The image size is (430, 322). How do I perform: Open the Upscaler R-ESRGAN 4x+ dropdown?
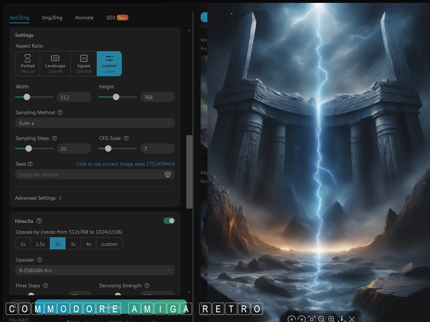95,270
